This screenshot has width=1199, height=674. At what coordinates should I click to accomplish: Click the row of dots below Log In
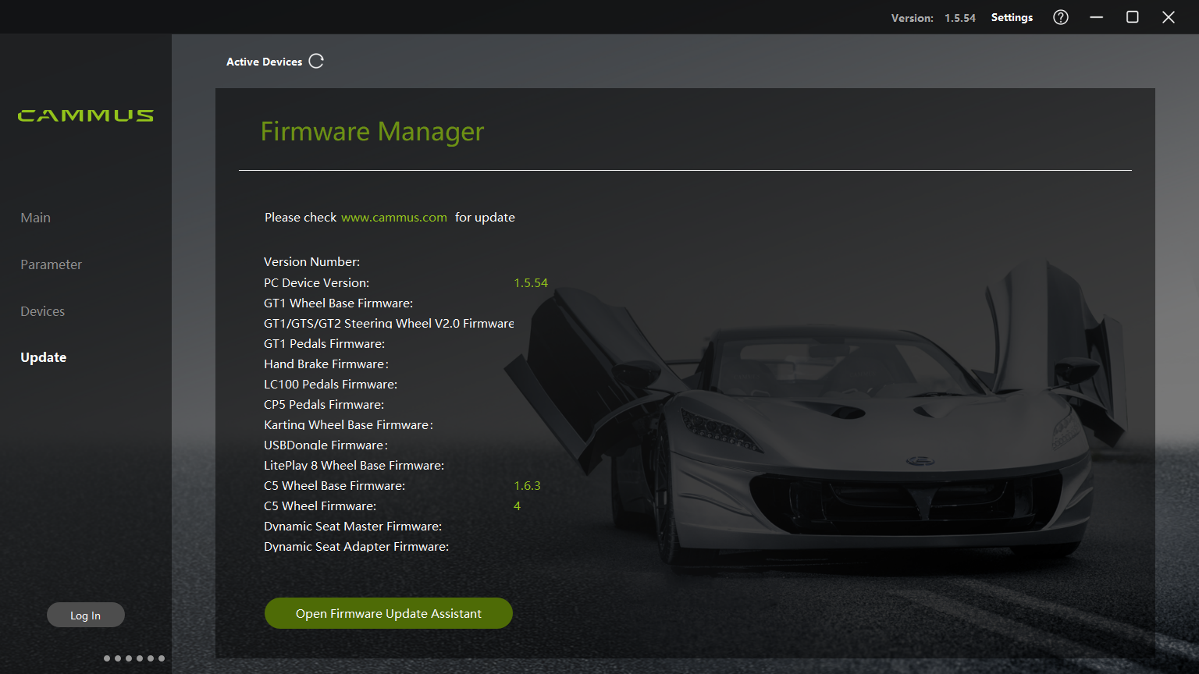click(134, 658)
